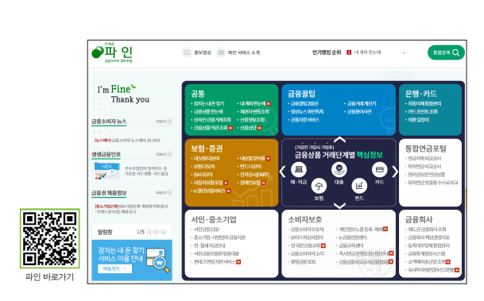The width and height of the screenshot is (484, 301).
Task: Open 금융소비자 뉴스레터 20-39호 item
Action: click(x=127, y=141)
